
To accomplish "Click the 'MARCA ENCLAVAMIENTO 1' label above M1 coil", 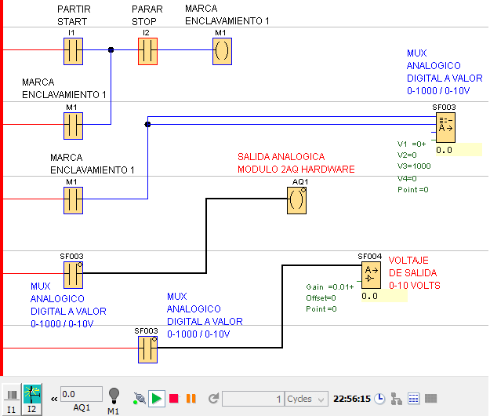I will [227, 15].
